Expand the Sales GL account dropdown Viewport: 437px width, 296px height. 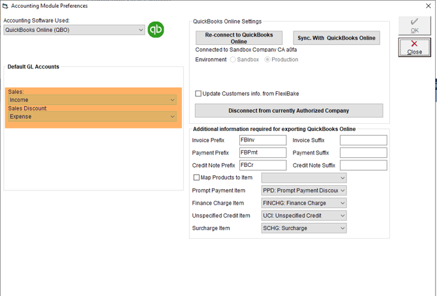point(92,100)
